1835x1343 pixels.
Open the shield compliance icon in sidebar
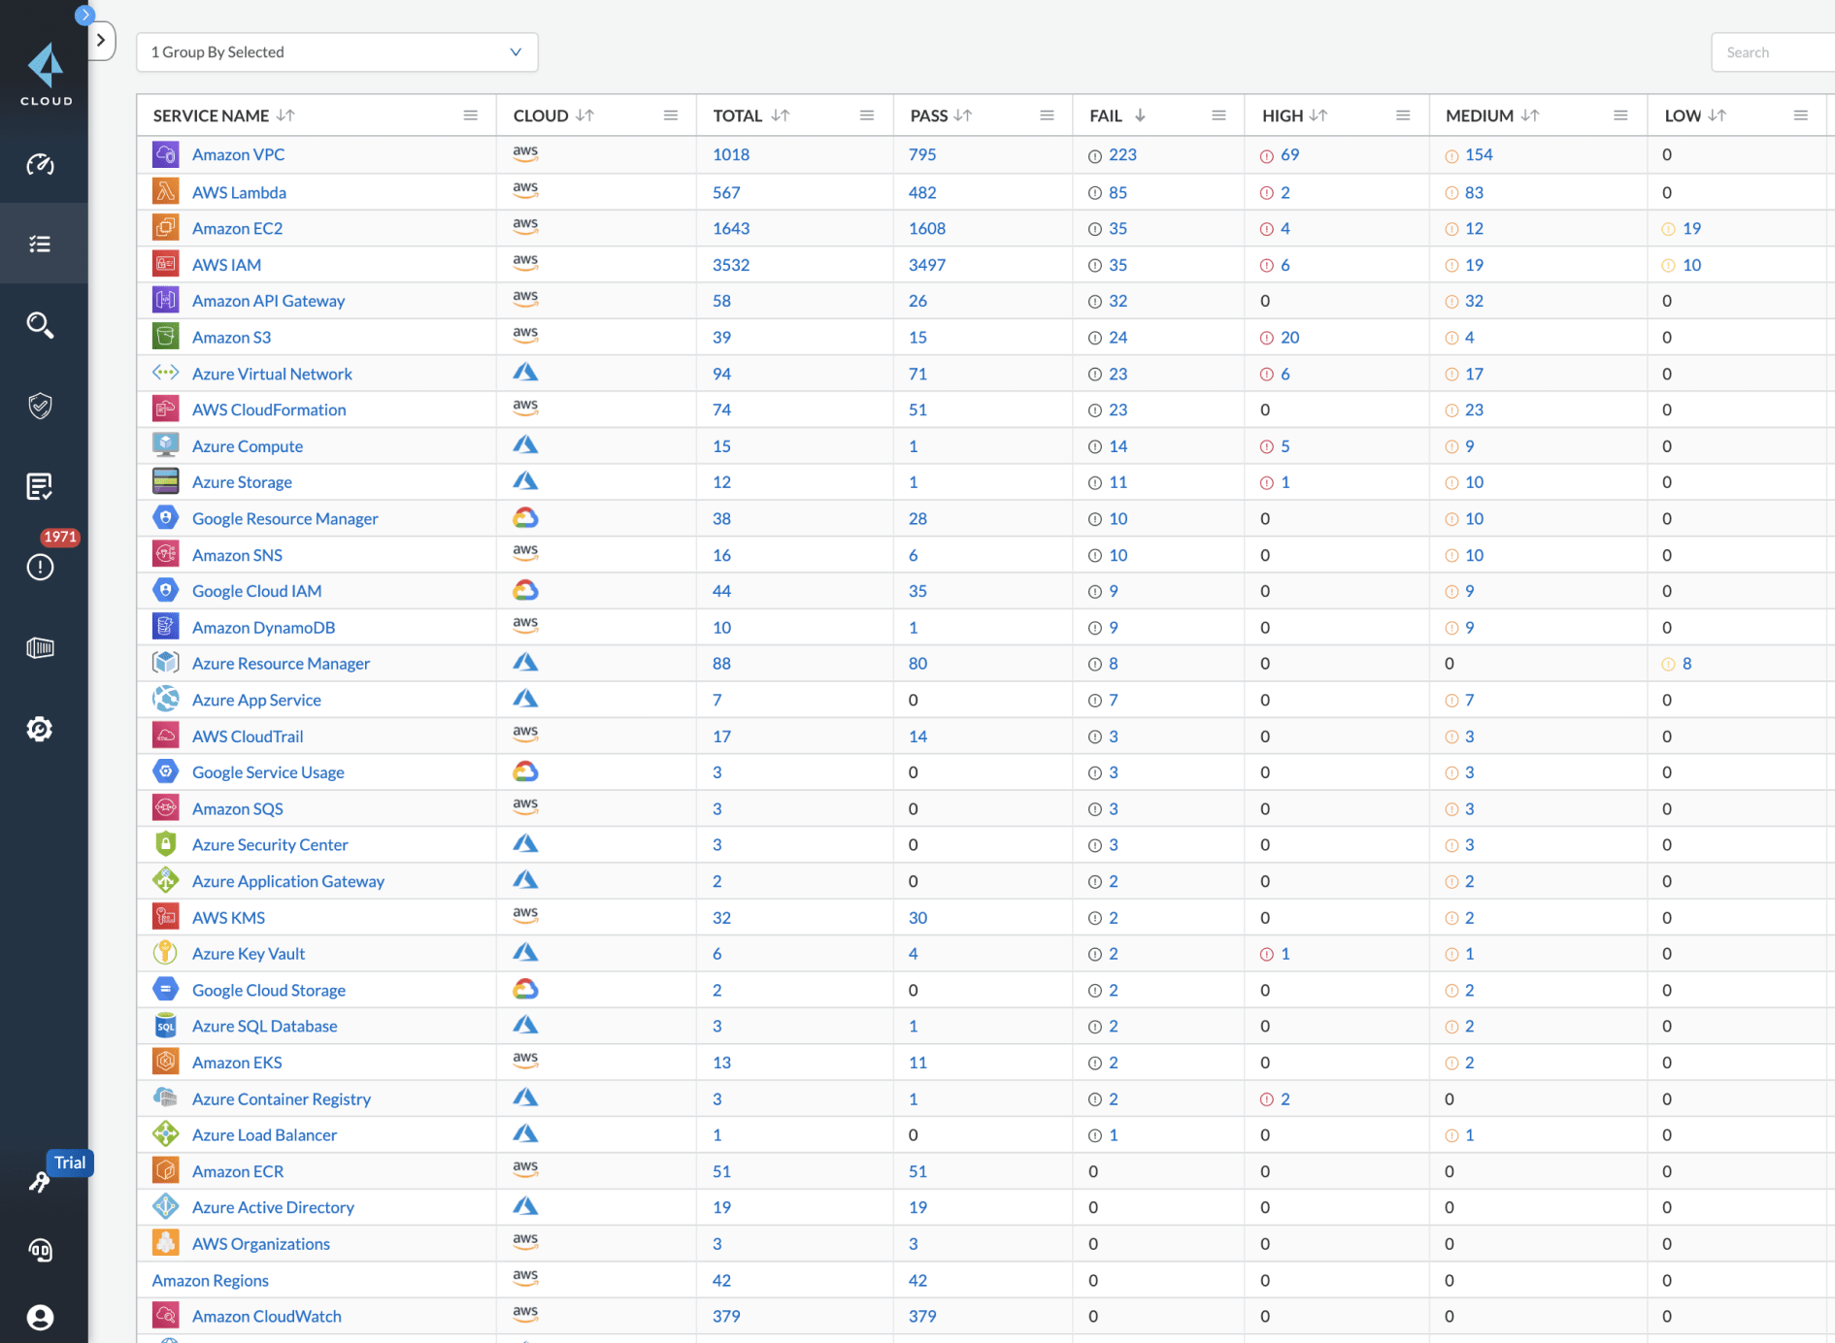(40, 406)
